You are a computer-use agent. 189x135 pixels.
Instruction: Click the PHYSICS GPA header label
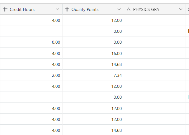click(x=146, y=9)
